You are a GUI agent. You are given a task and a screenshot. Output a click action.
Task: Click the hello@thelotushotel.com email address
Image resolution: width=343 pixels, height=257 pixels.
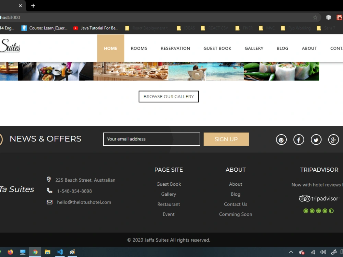pos(84,202)
